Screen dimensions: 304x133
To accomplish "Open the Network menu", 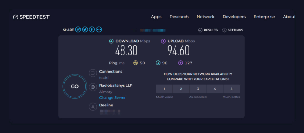I will 205,17.
